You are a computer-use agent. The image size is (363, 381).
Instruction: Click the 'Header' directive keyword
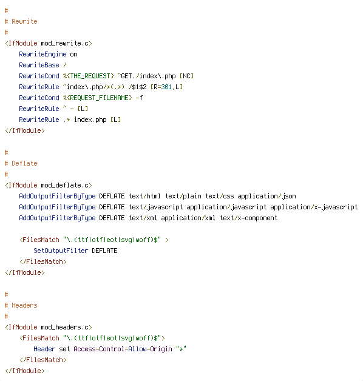44,349
